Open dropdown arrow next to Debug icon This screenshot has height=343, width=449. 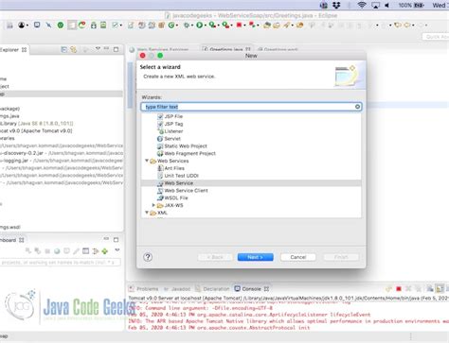click(192, 26)
